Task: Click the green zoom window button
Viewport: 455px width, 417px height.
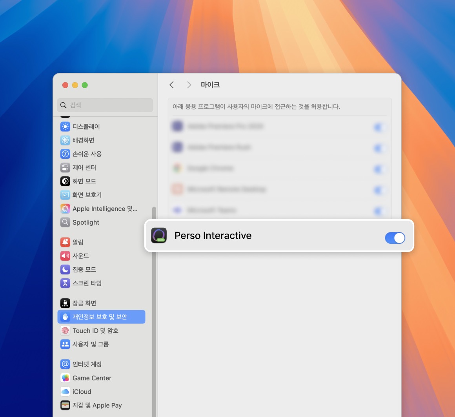Action: coord(85,85)
